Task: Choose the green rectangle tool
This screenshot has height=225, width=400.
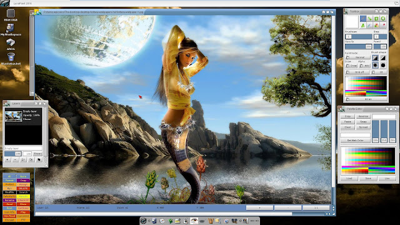Action: click(x=376, y=19)
